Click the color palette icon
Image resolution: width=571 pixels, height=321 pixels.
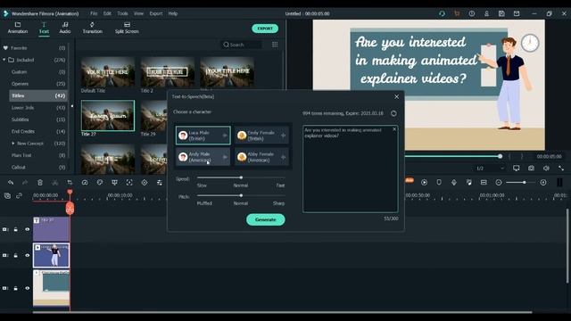click(100, 182)
